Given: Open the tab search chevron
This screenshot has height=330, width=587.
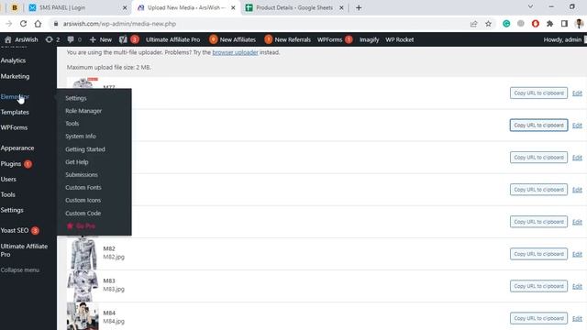Looking at the screenshot, I should pos(530,6).
